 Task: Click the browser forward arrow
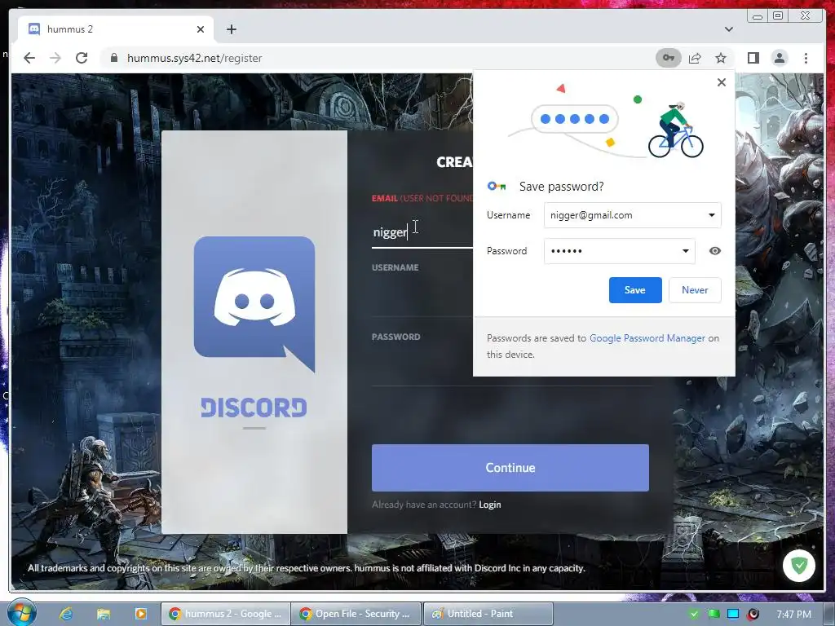(x=55, y=58)
